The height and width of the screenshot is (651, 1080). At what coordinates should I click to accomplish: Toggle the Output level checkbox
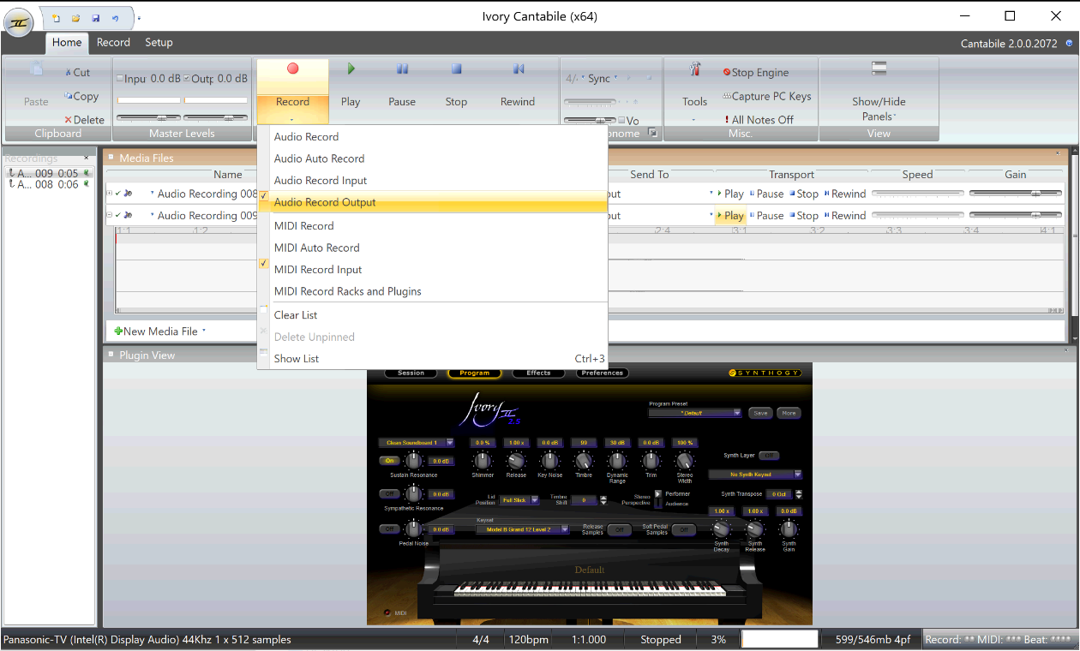coord(187,79)
